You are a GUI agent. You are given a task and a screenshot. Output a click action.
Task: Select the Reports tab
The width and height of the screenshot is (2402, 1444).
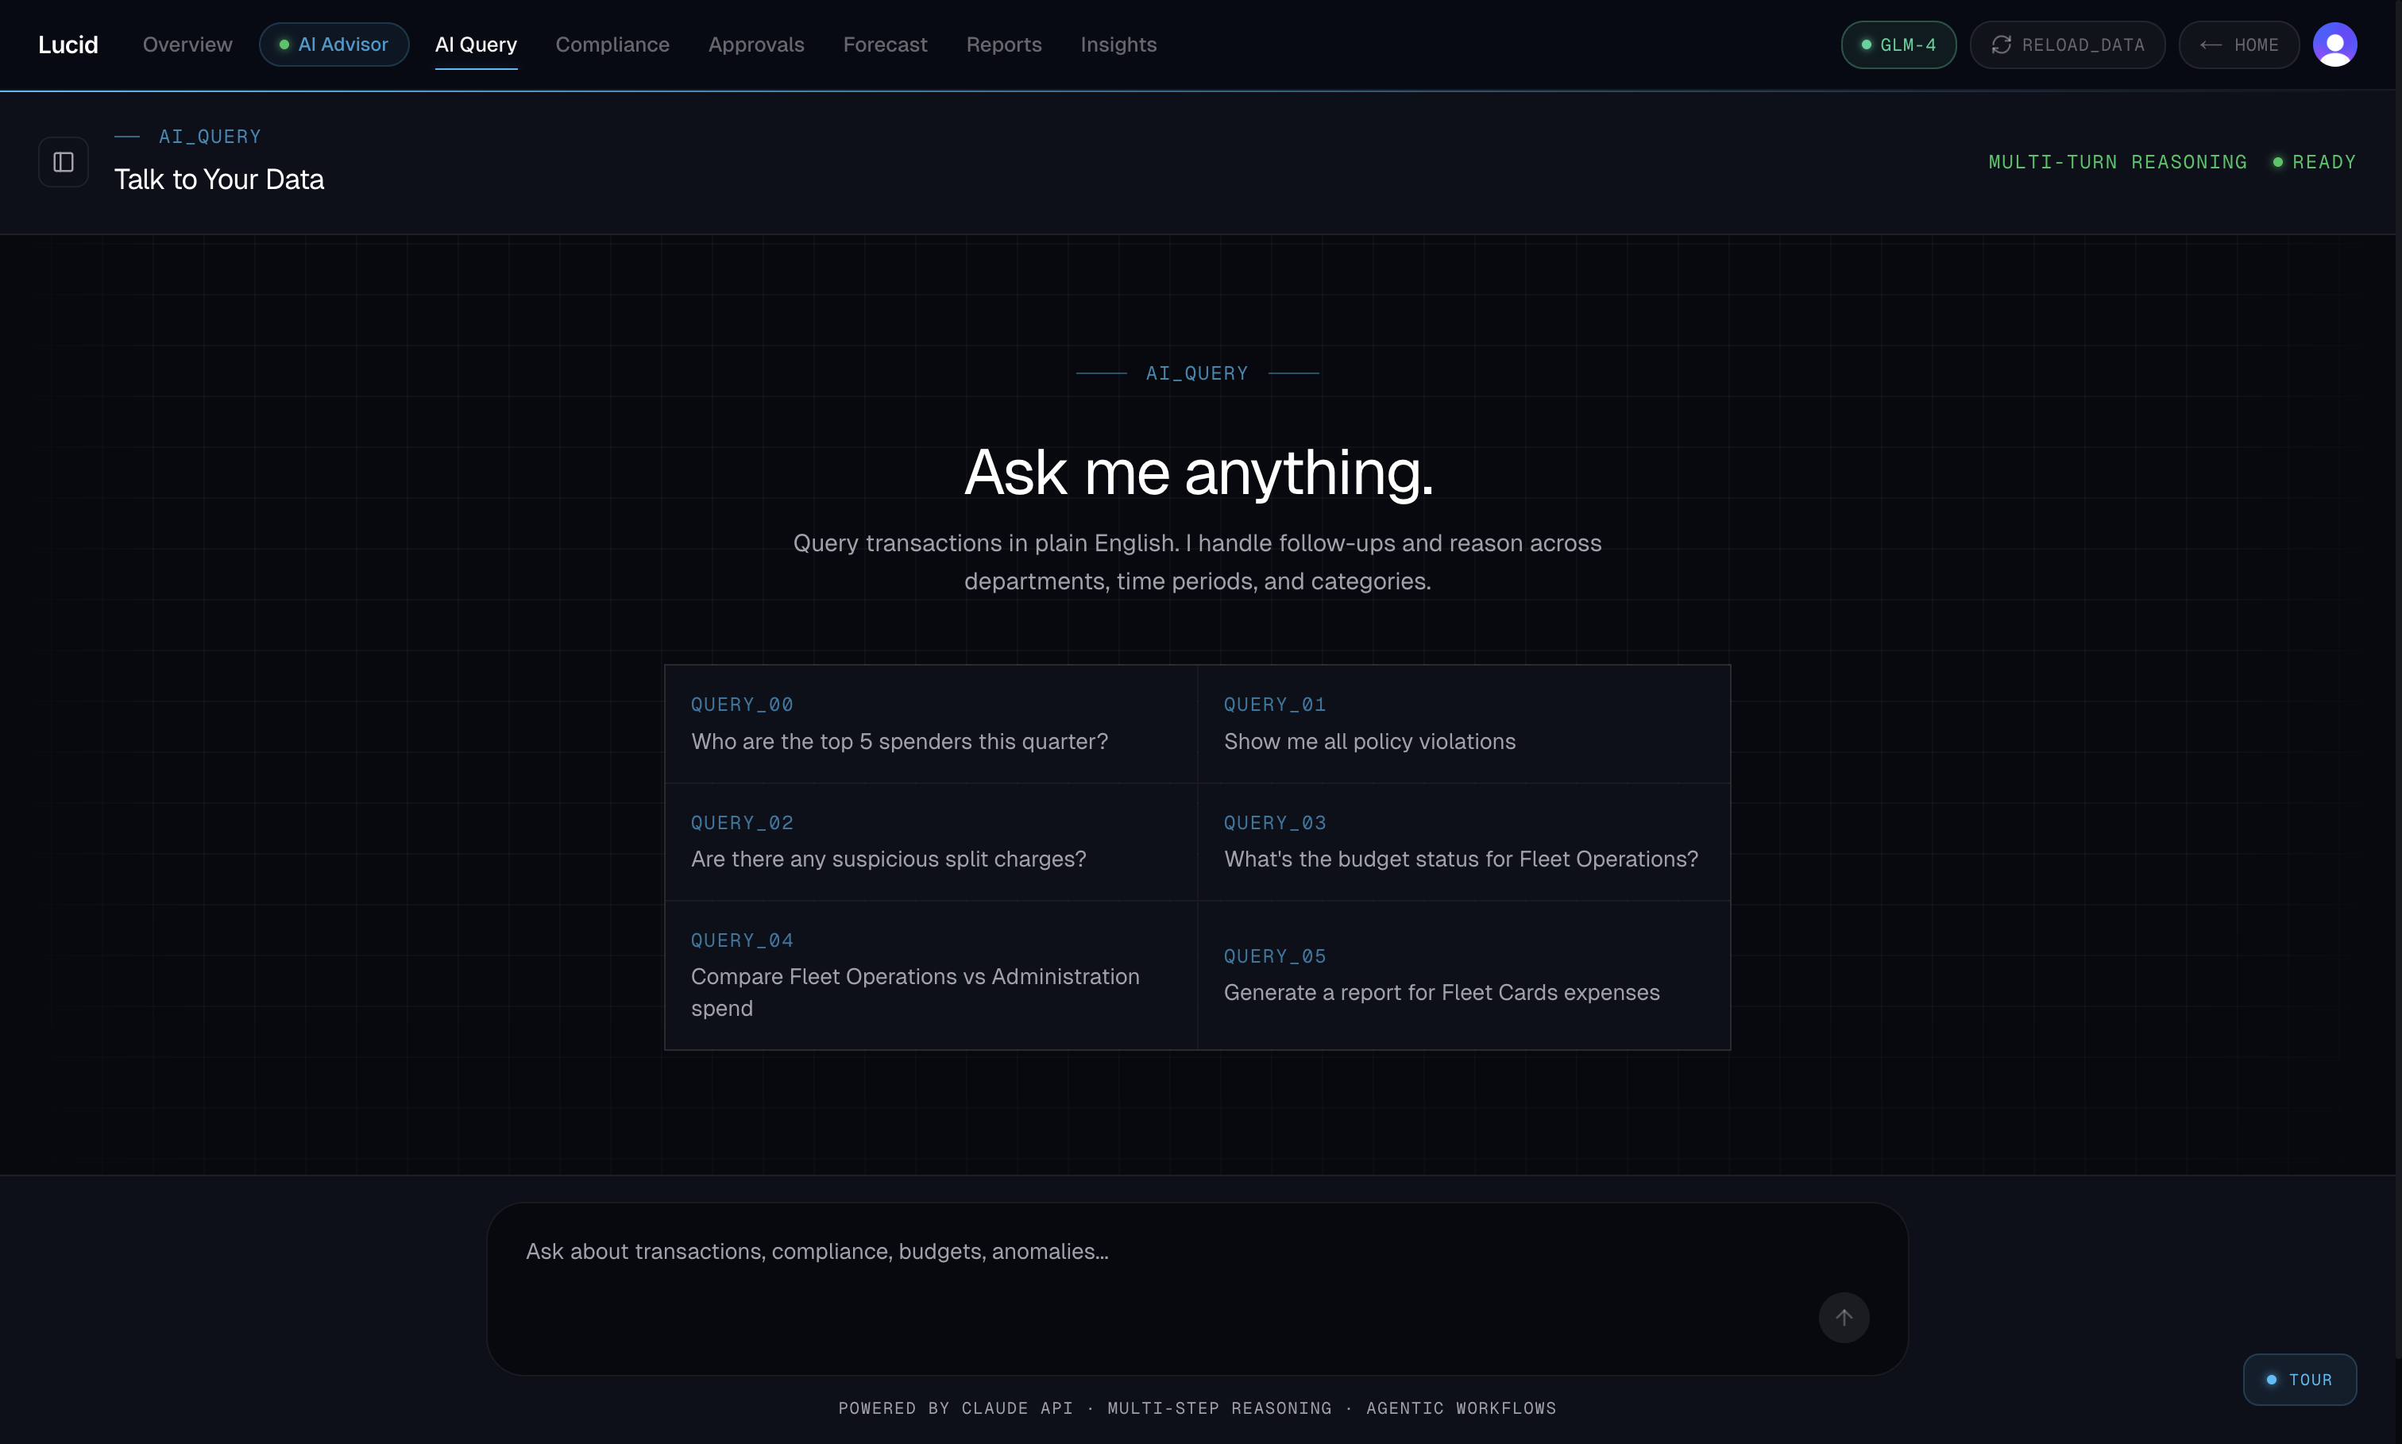click(1003, 44)
